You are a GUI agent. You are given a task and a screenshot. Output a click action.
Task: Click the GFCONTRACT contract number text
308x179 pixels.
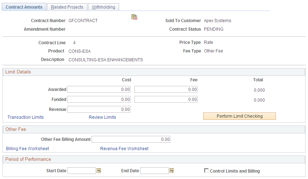point(83,21)
